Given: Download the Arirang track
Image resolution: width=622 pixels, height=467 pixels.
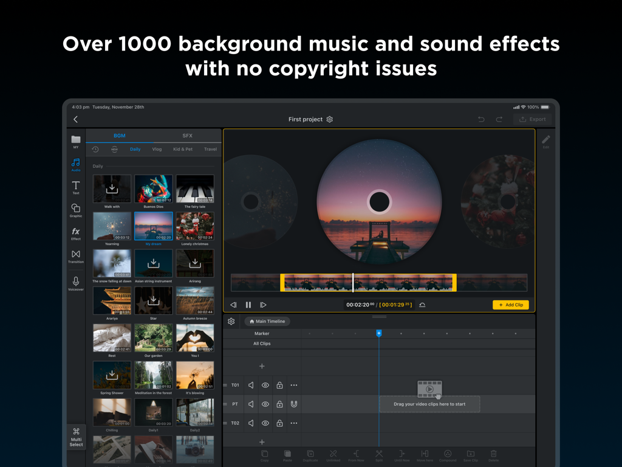Looking at the screenshot, I should [x=195, y=263].
